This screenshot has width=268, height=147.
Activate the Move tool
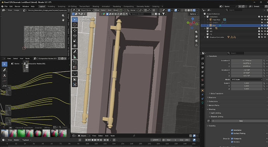[75, 30]
